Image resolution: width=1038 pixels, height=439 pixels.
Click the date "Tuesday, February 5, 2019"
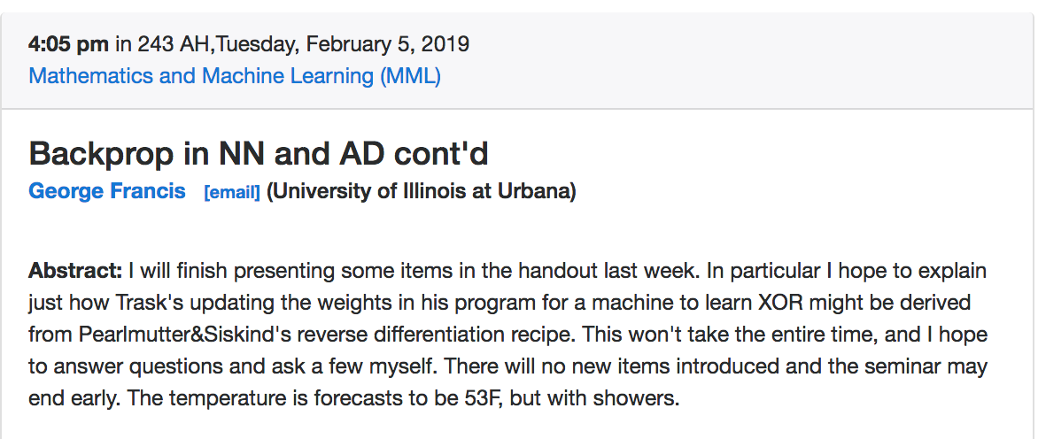pyautogui.click(x=339, y=43)
